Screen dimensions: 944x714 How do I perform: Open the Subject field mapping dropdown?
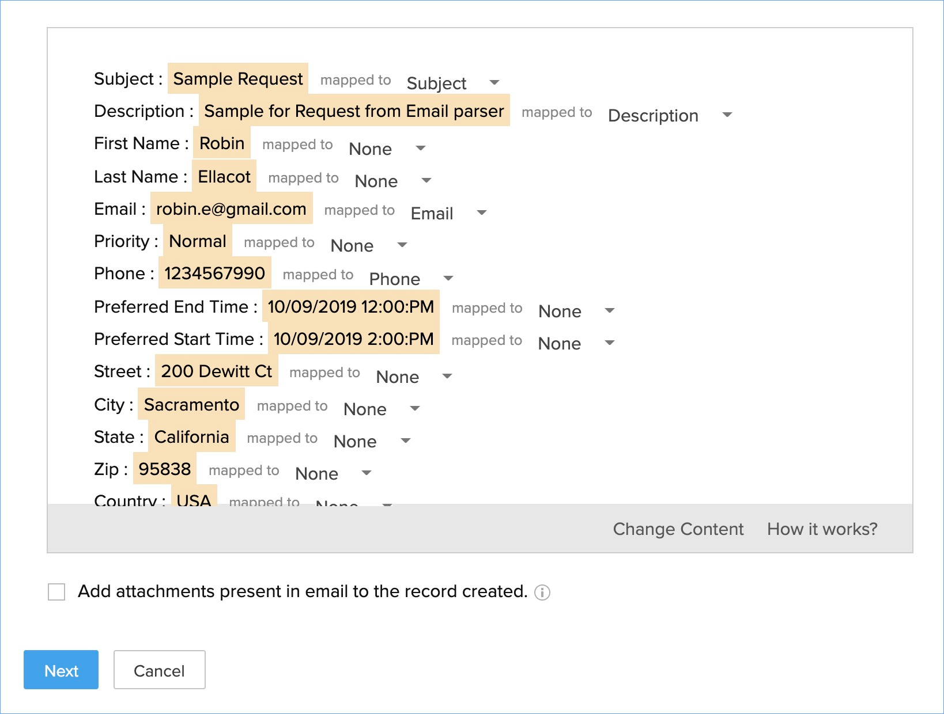pyautogui.click(x=452, y=83)
